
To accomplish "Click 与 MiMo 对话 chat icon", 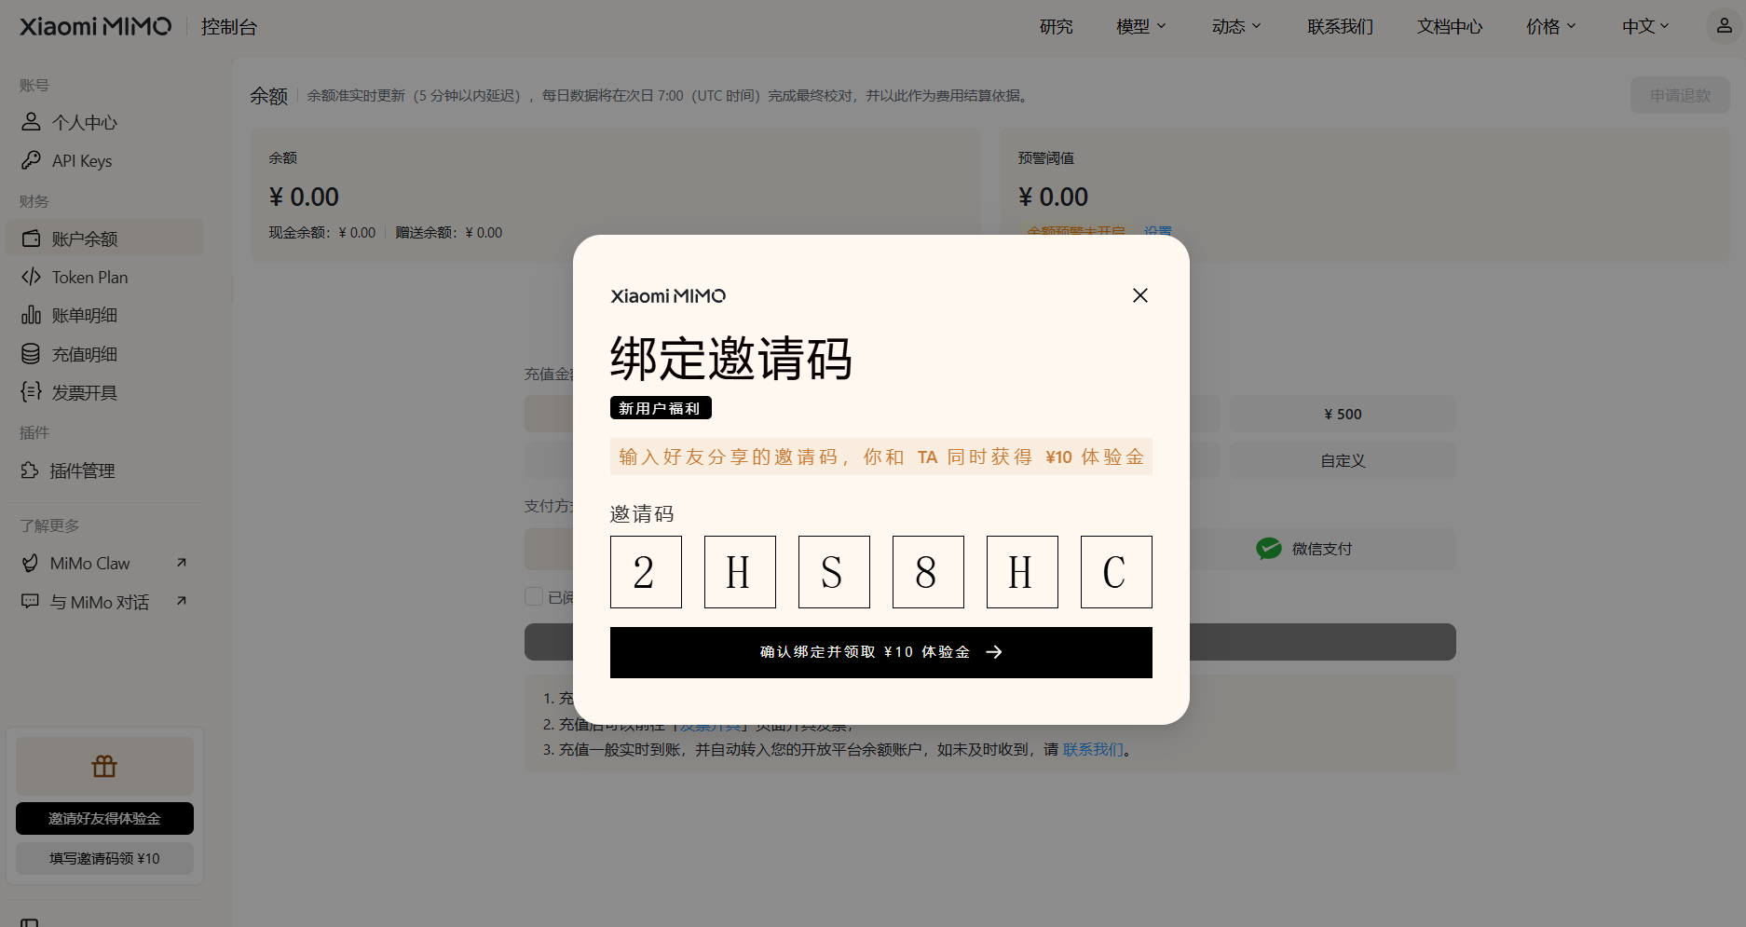I will (x=31, y=602).
